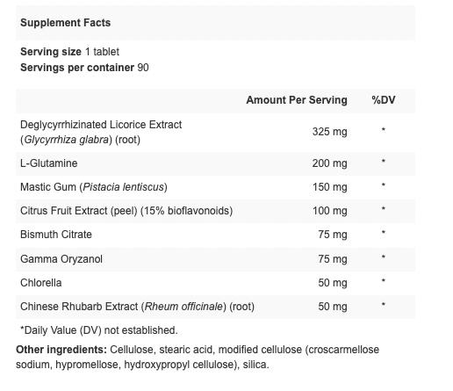Viewport: 453px width, 391px height.
Task: Select the Serving size 1 tablet text
Action: point(69,52)
